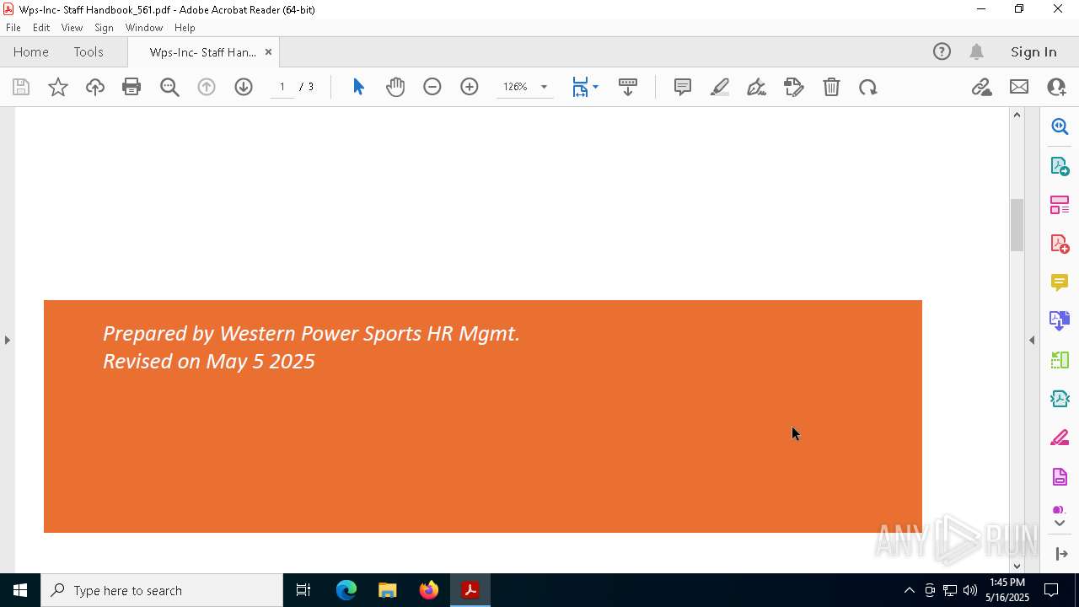Share a link to the file
The width and height of the screenshot is (1079, 607).
(x=981, y=87)
